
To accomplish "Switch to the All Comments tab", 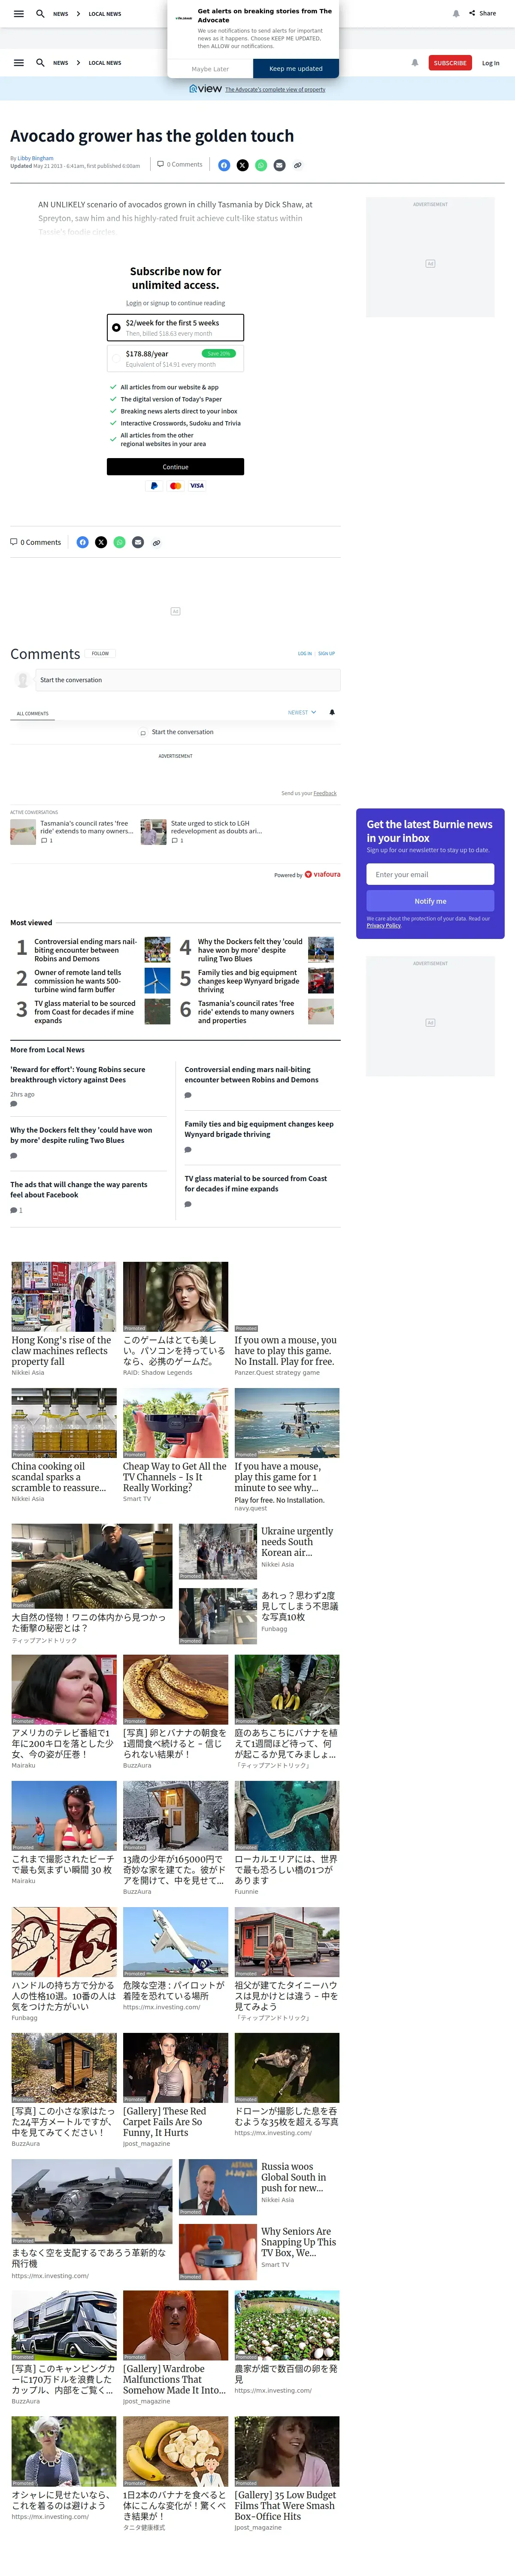I will click(x=33, y=713).
